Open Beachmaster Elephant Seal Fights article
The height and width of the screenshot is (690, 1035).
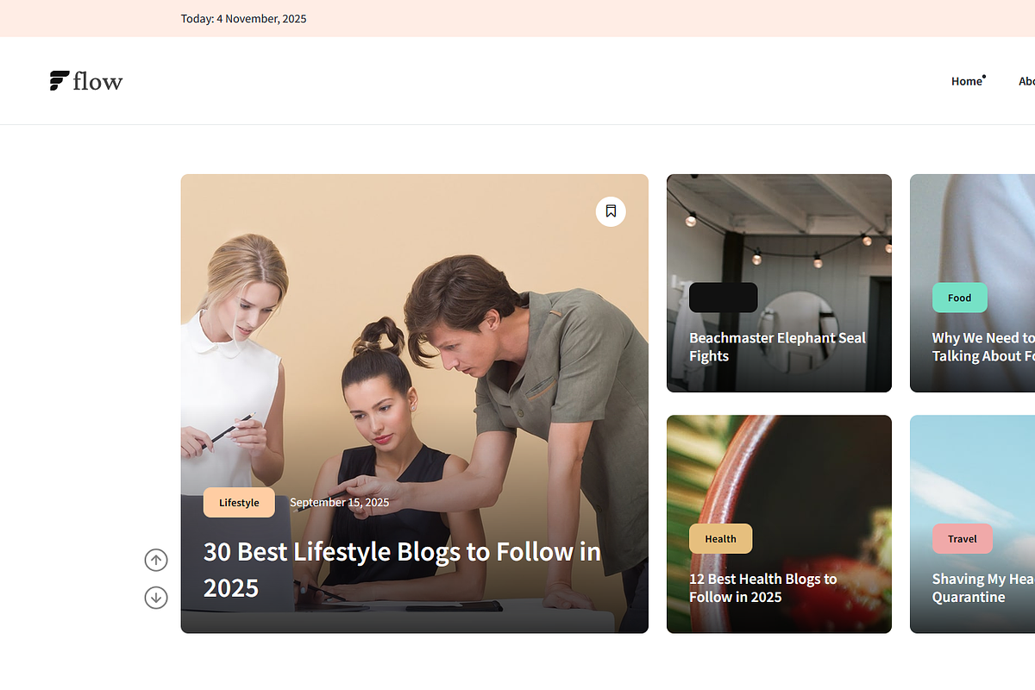tap(777, 347)
